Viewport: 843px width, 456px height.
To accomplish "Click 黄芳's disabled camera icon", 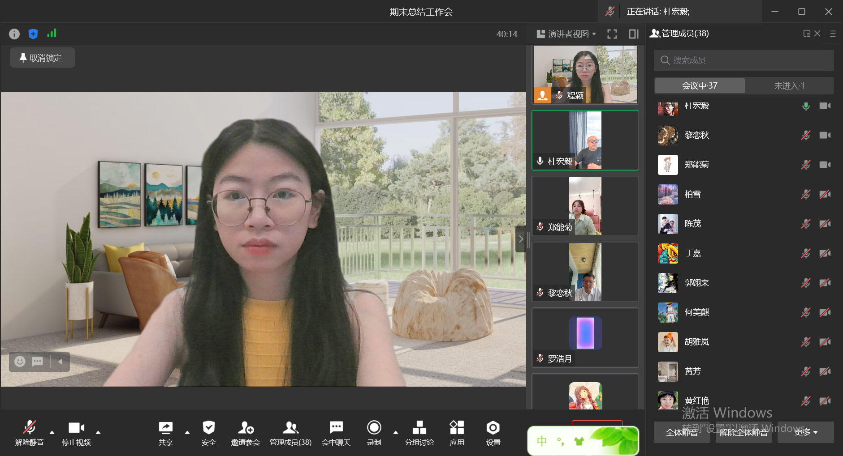I will coord(825,371).
